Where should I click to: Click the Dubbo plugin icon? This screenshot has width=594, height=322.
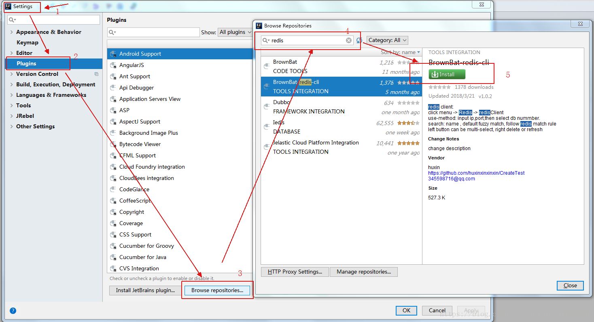[x=267, y=107]
